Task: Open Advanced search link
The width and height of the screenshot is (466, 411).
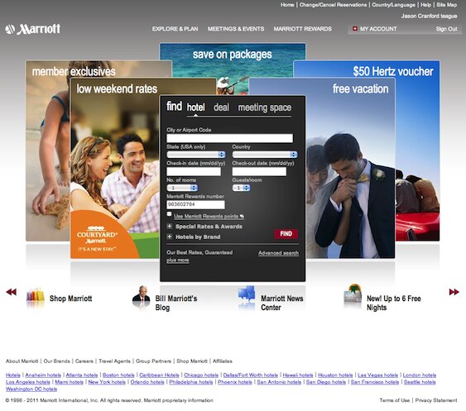Action: [278, 253]
